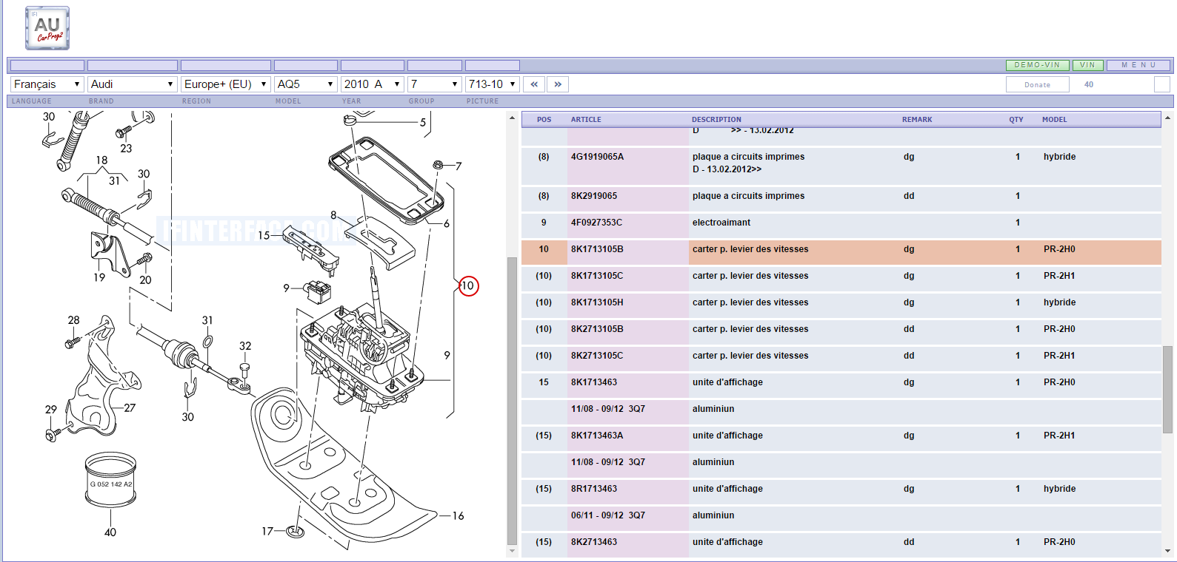
Task: Click part number 17 in diagram
Action: [267, 531]
